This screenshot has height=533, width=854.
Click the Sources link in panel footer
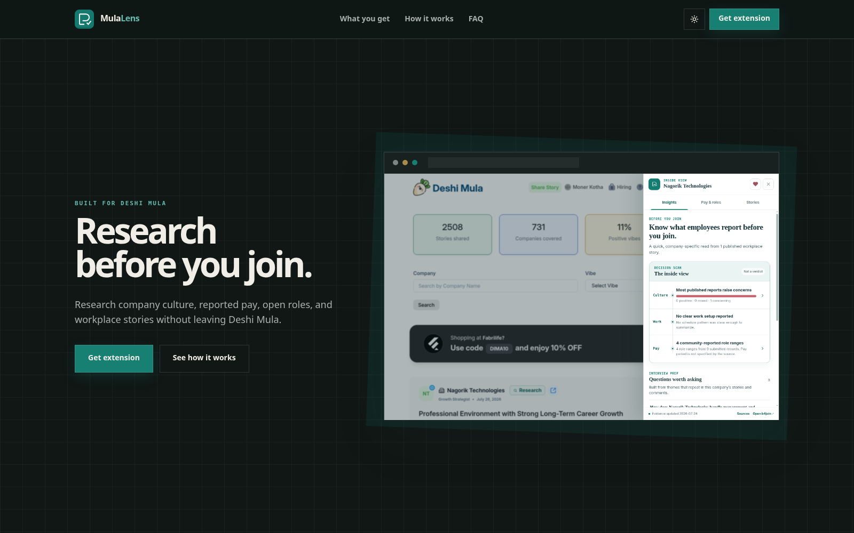point(743,414)
